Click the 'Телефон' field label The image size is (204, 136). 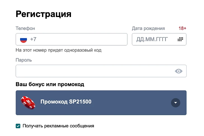(25, 28)
